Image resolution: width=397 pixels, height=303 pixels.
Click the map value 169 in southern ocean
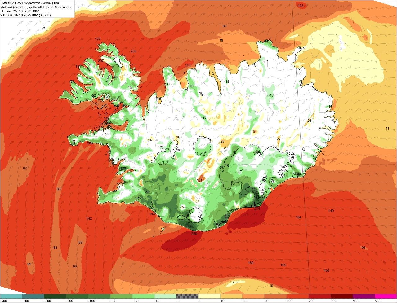[251, 263]
